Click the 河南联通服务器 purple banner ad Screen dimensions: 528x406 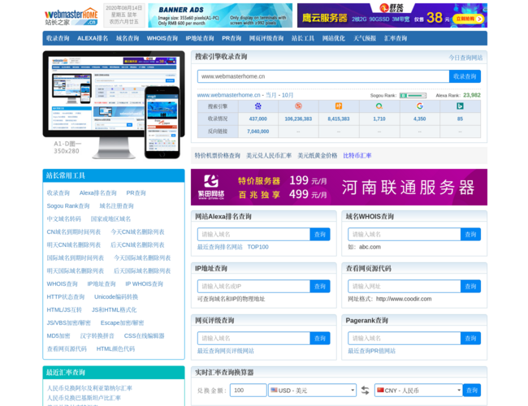[x=339, y=188]
